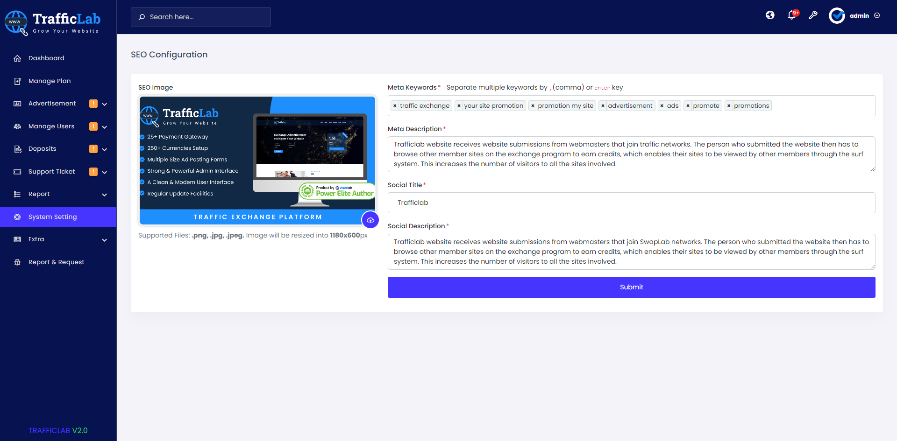This screenshot has width=897, height=441.
Task: Click the globe/language icon in the top bar
Action: coord(769,15)
